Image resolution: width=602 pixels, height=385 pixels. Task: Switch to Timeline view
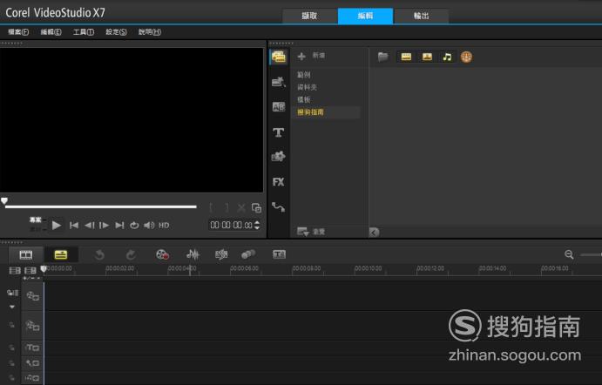[61, 254]
